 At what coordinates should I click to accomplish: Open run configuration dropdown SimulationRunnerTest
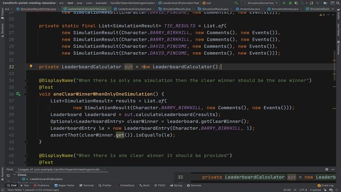[x=261, y=3]
